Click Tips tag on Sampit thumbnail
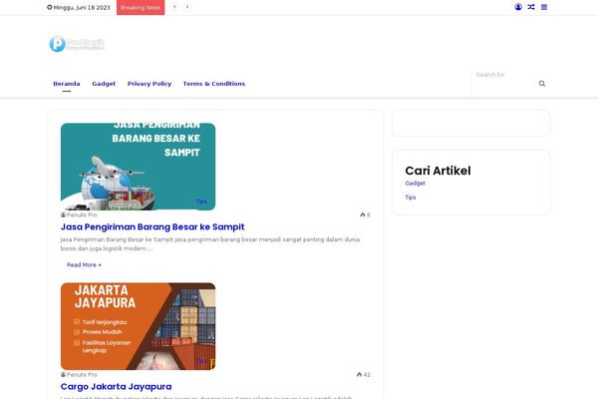598x399 pixels. point(201,201)
